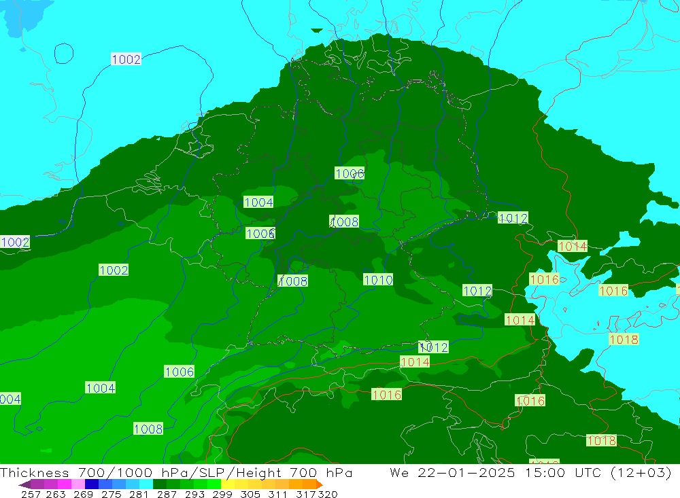This screenshot has height=498, width=680.
Task: Click legend value 293
Action: click(194, 494)
